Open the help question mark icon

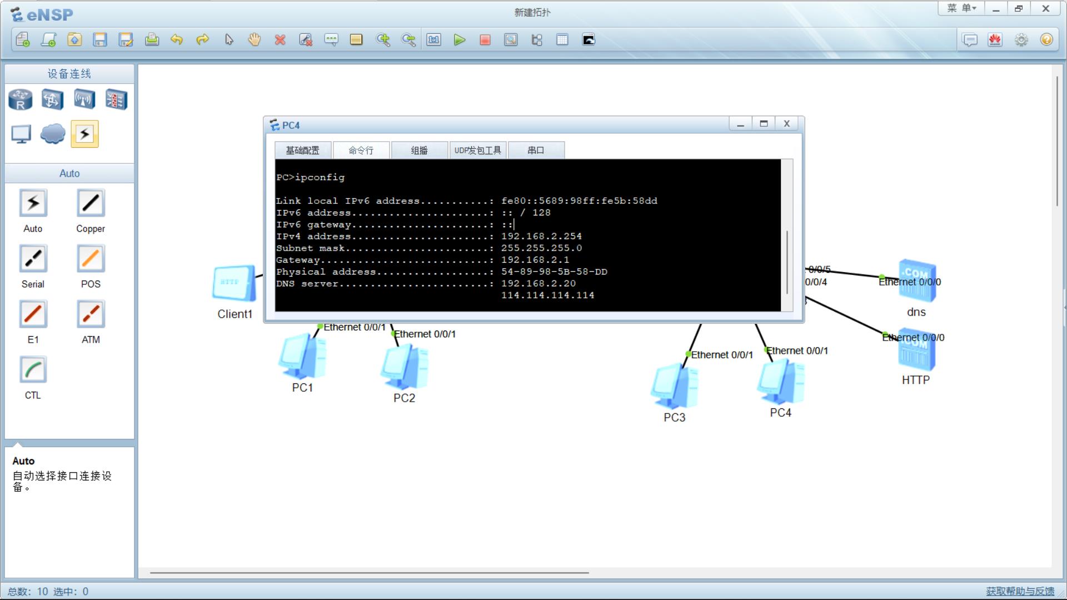coord(1047,39)
